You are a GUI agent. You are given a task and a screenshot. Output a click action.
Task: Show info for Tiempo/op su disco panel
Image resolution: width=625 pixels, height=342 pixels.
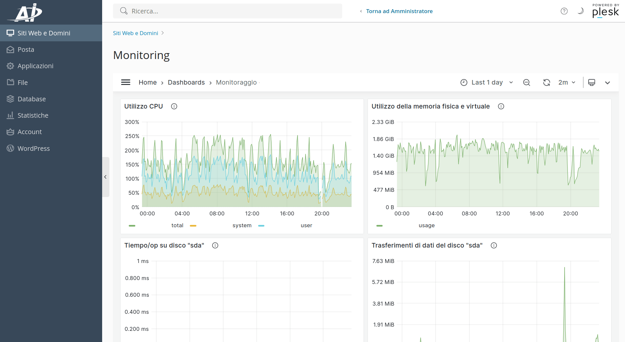(x=215, y=245)
